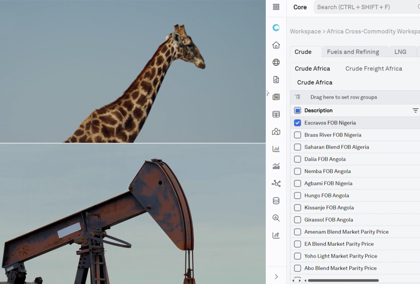The height and width of the screenshot is (284, 420).
Task: Check Abo Blend Market Parity Price checkbox
Action: [297, 268]
